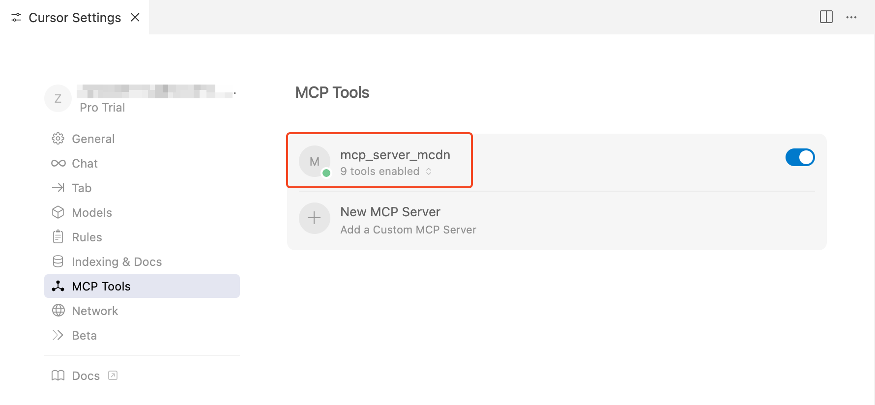
Task: Open the General settings section
Action: coord(142,139)
